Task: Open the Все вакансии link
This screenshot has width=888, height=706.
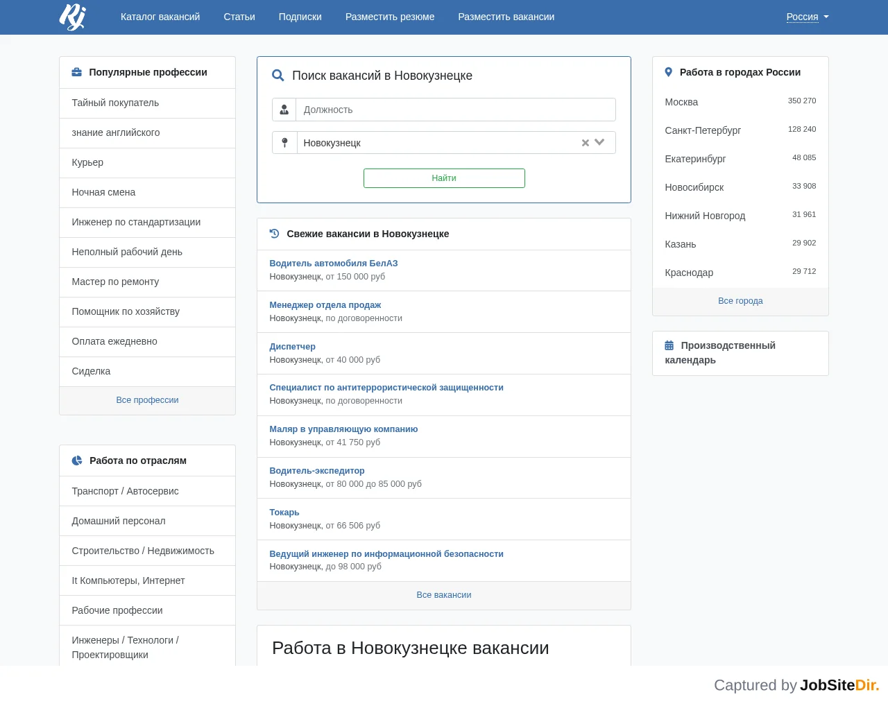Action: [444, 595]
